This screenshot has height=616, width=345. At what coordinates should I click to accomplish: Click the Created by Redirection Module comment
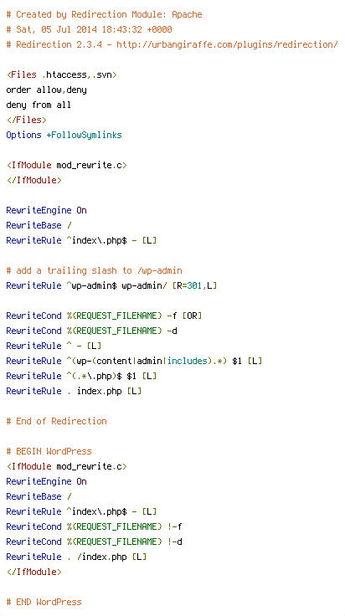(104, 14)
